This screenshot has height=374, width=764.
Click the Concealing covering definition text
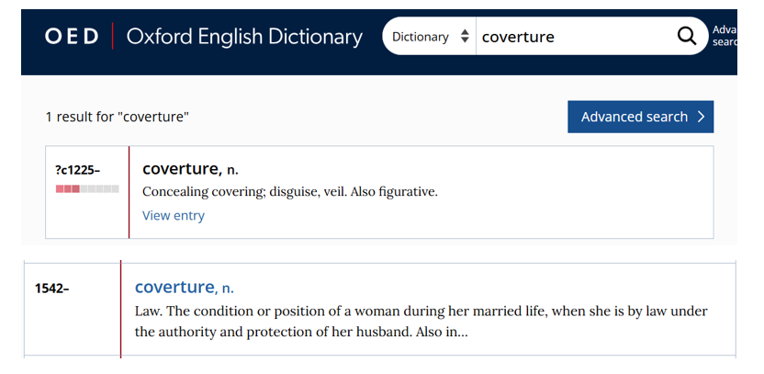click(290, 192)
